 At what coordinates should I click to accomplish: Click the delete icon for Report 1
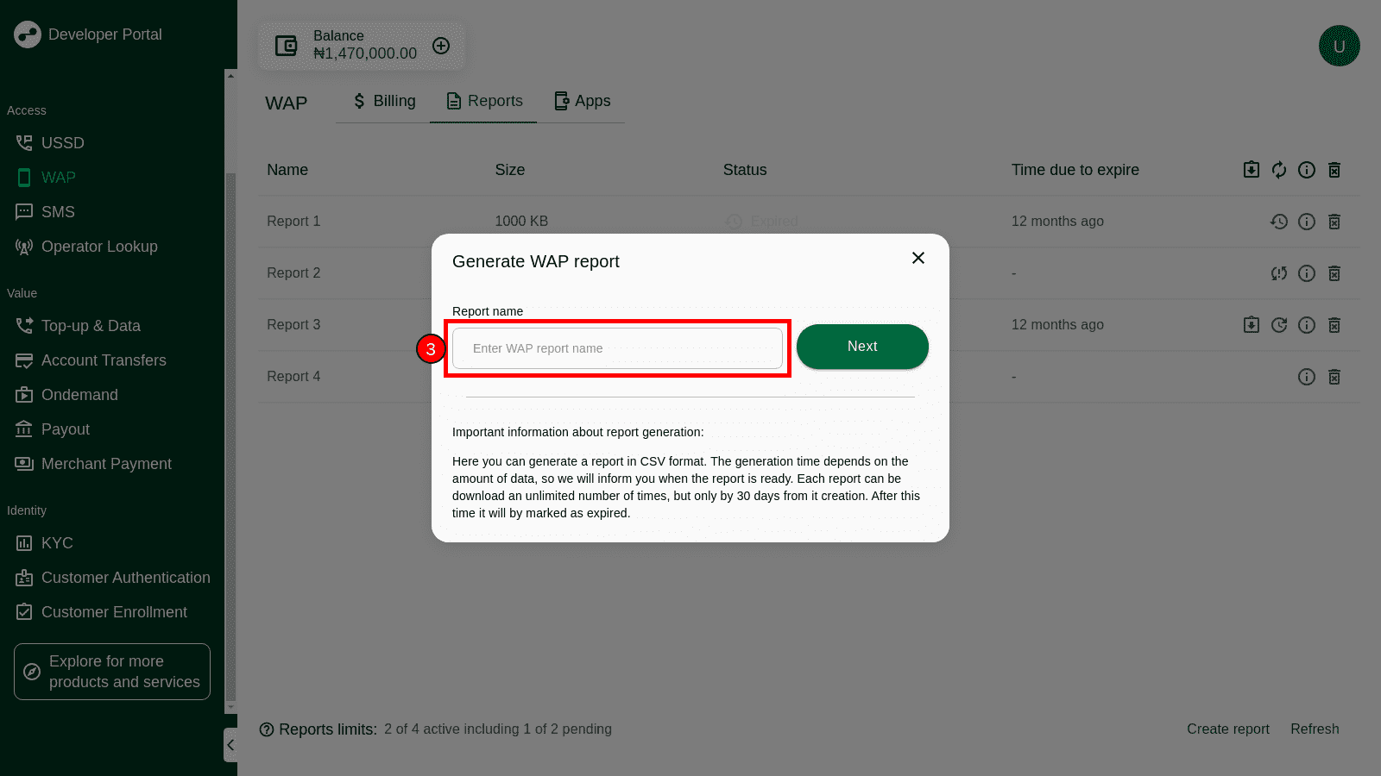(x=1334, y=222)
